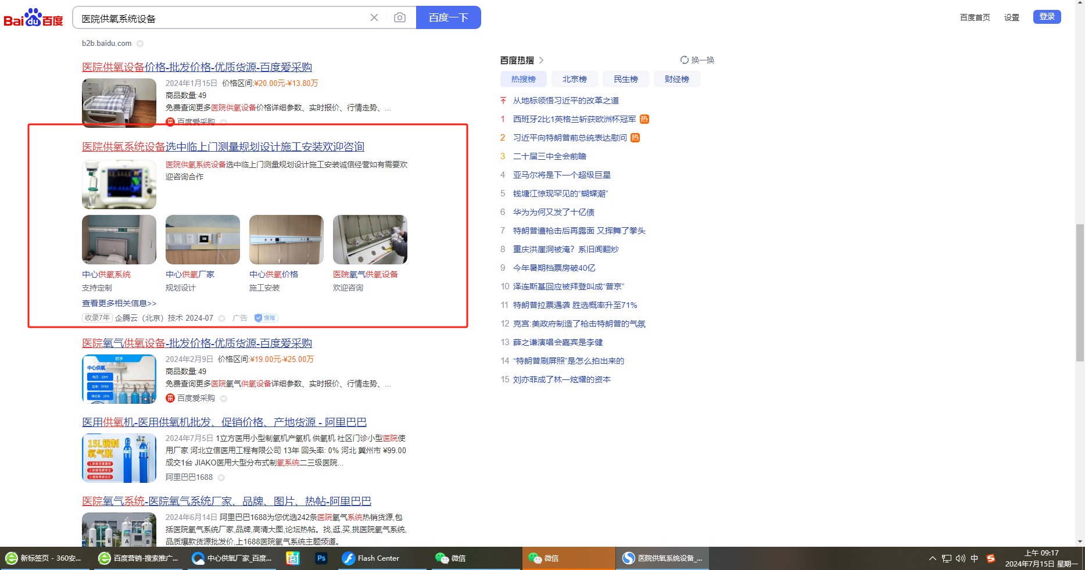Open hot topic 薛之谦演唱会嘉宾是李健
This screenshot has width=1085, height=570.
coord(558,342)
